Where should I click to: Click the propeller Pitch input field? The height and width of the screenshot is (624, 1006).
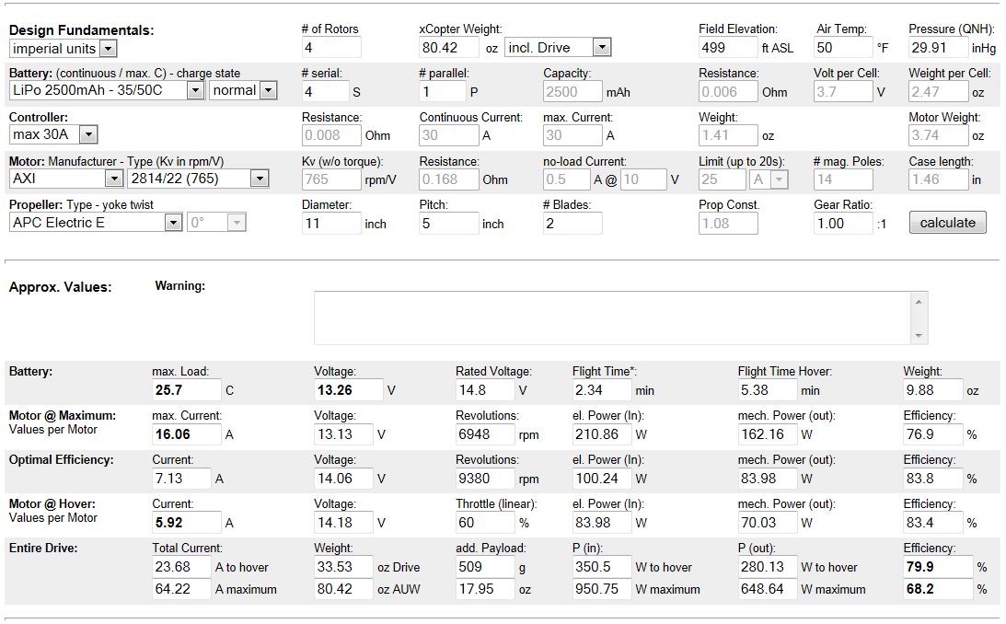click(448, 223)
